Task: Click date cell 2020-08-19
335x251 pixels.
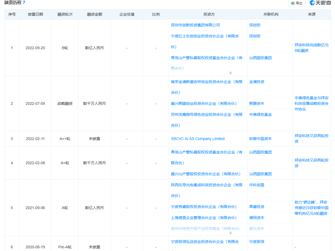Action: [35, 247]
